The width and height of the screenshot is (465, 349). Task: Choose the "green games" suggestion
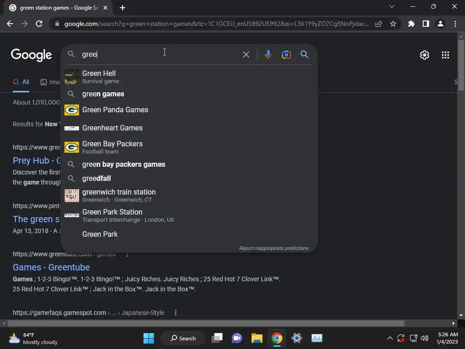189,94
